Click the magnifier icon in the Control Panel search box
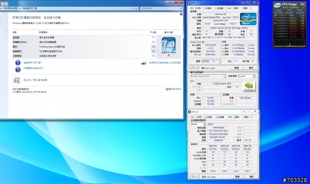Image resolution: width=310 pixels, height=184 pixels. point(181,9)
